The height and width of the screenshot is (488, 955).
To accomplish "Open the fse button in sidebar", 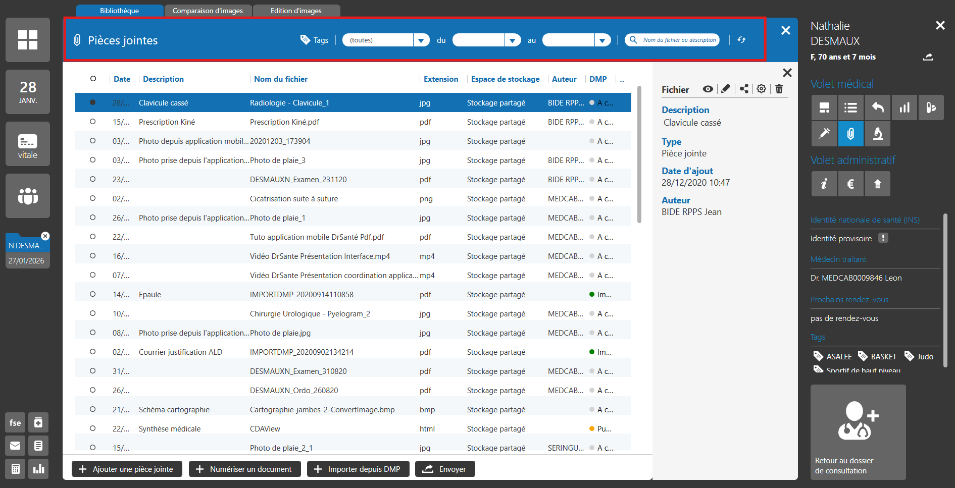I will point(15,422).
